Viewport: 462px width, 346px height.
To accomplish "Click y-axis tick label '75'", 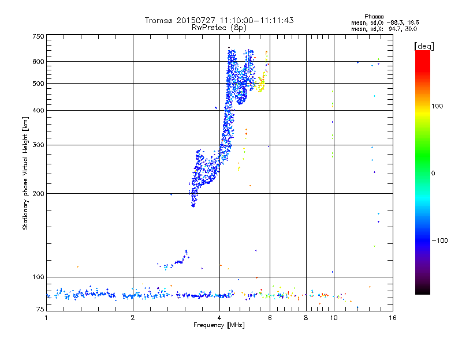I will [x=40, y=309].
